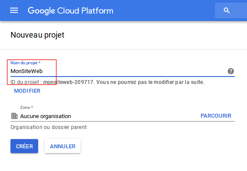Click the ANNULER button
The height and width of the screenshot is (171, 247).
(x=63, y=146)
